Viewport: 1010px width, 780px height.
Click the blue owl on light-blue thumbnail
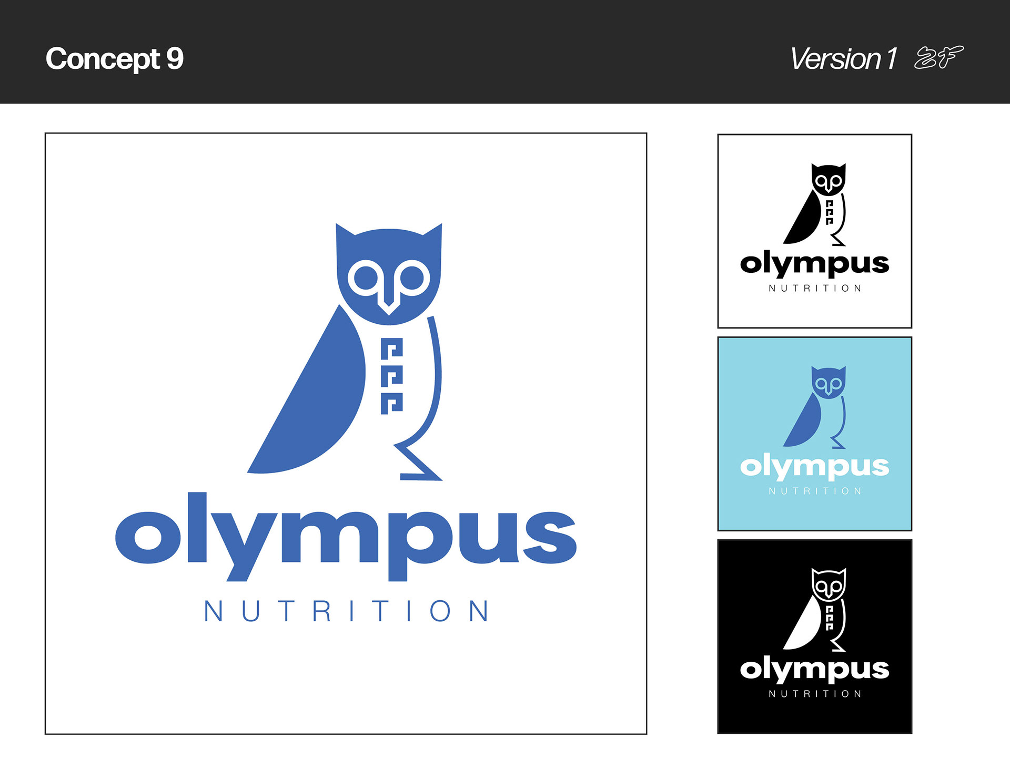815,407
